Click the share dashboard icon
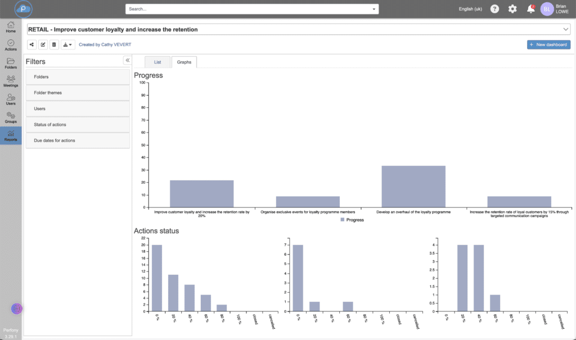Viewport: 576px width, 340px height. 31,44
